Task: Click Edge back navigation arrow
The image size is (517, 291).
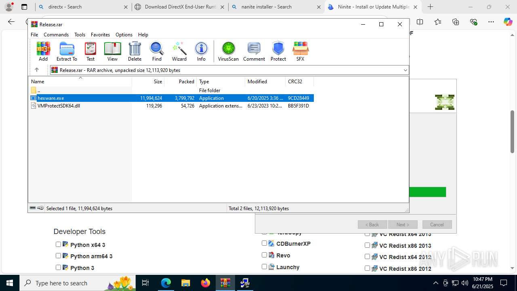Action: click(11, 22)
